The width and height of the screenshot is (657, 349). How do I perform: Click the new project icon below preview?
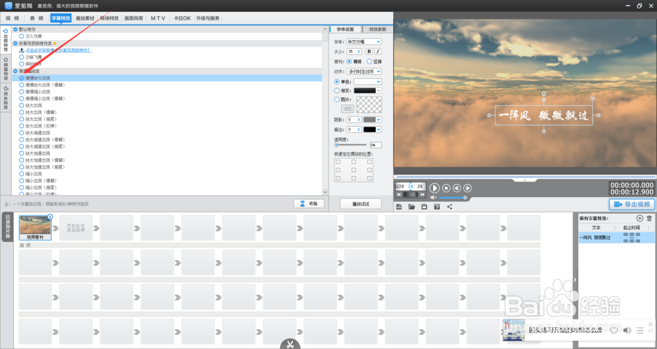(399, 207)
